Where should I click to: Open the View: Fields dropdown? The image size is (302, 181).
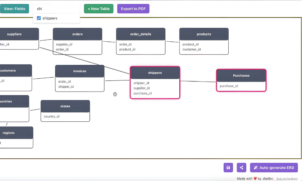(x=15, y=9)
